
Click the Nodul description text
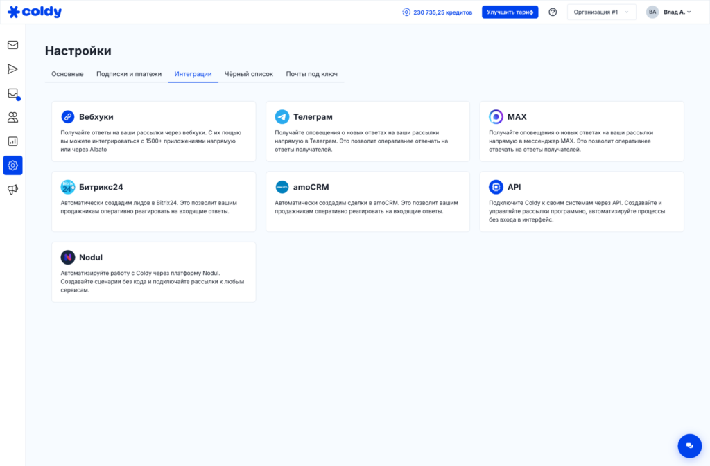click(x=153, y=282)
